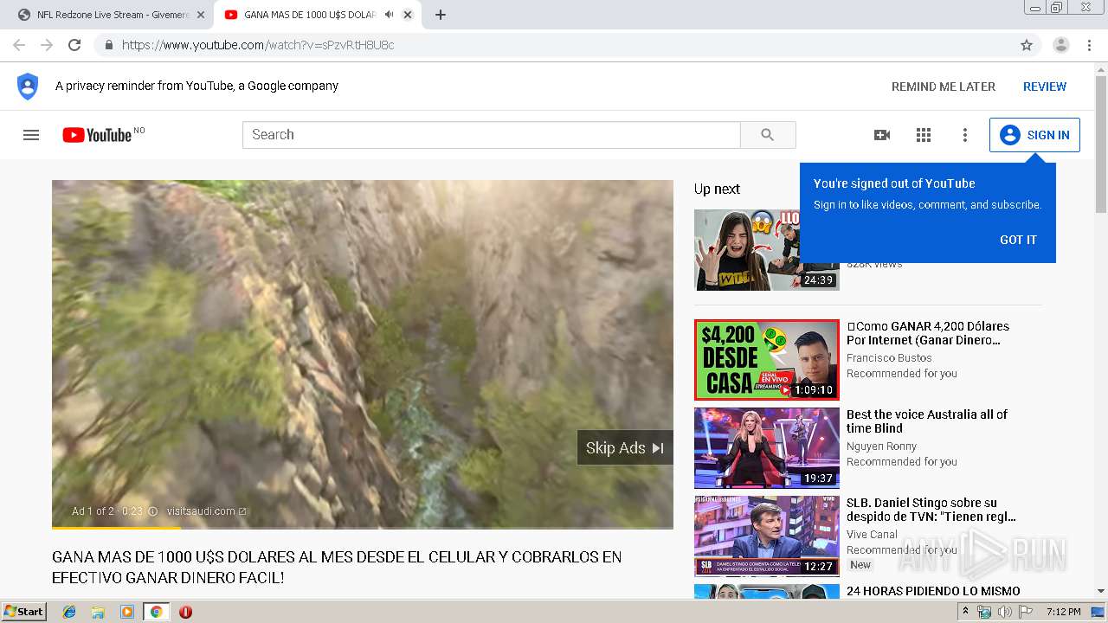Screen dimensions: 1108x623
Task: View site info via padlock icon
Action: tap(109, 45)
